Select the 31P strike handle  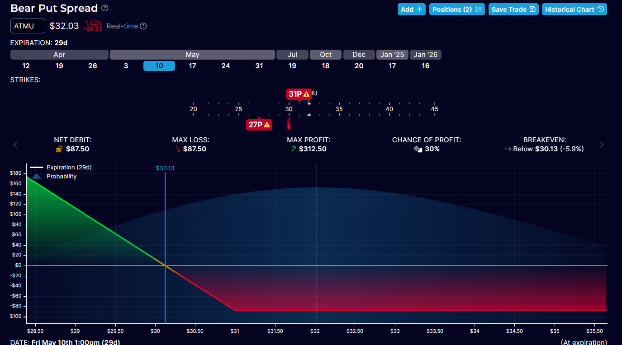[299, 94]
